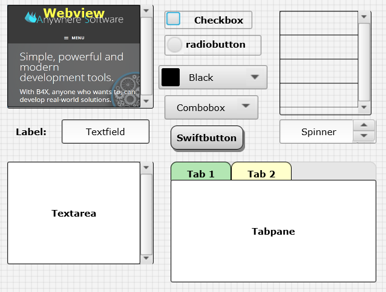Image resolution: width=386 pixels, height=292 pixels.
Task: Click the 'Simple, powerful and modern' headline
Action: (71, 67)
